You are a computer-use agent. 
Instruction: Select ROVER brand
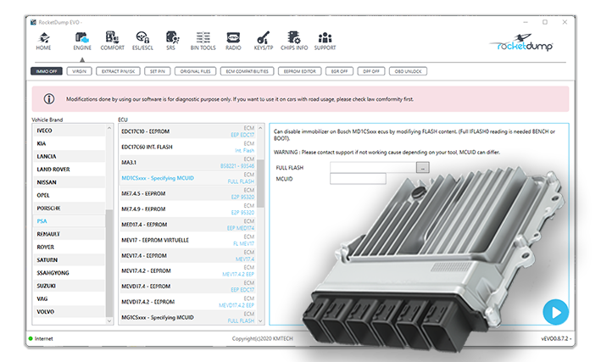[69, 247]
